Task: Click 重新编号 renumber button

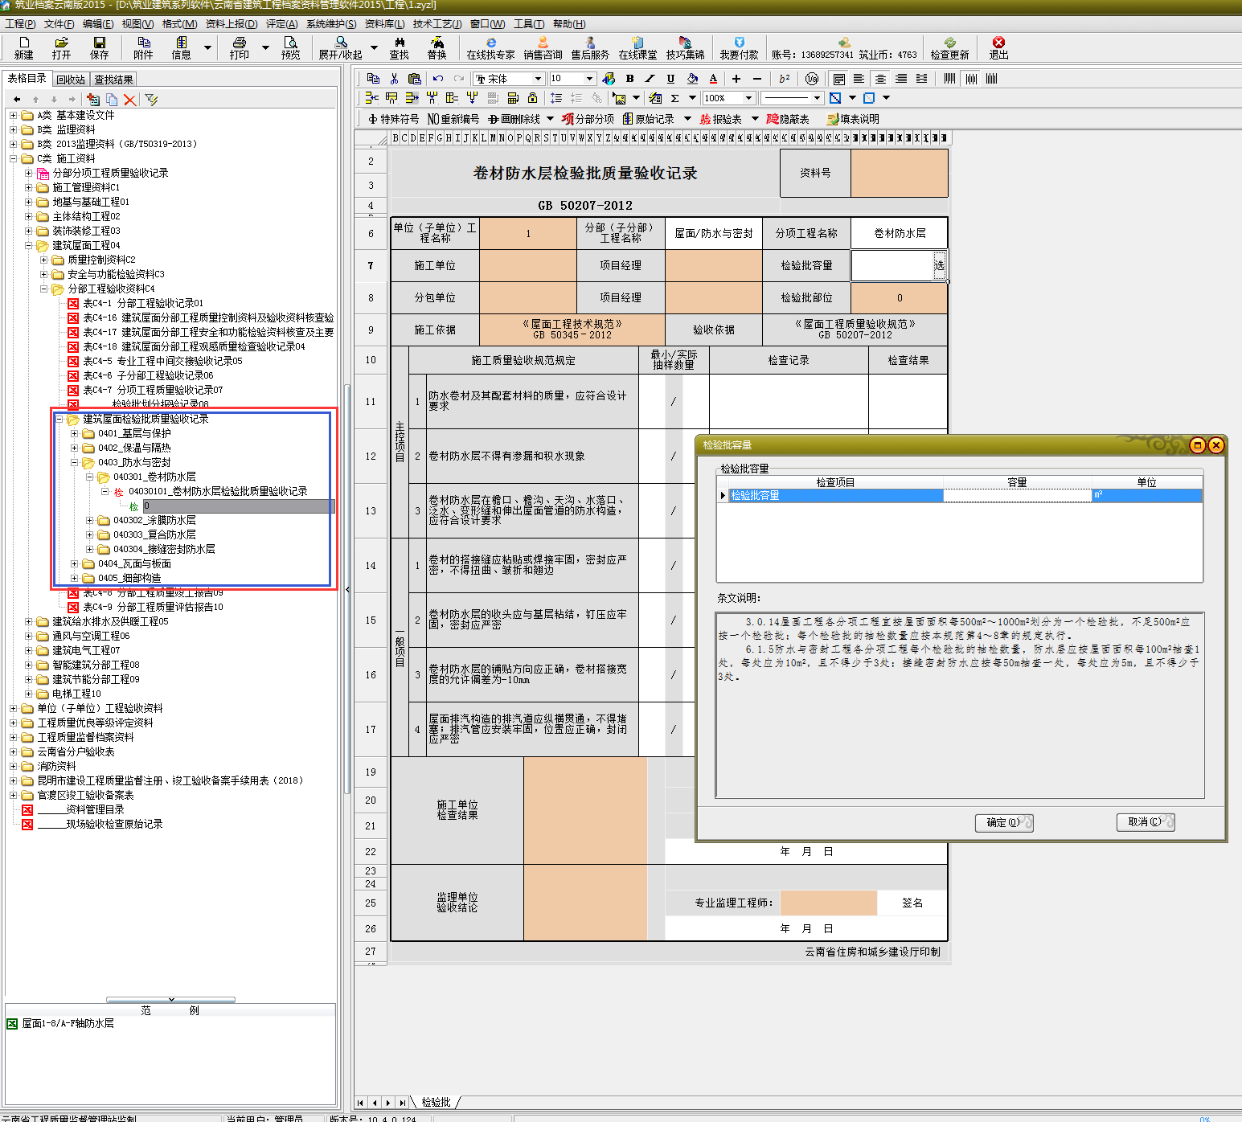Action: (x=453, y=119)
